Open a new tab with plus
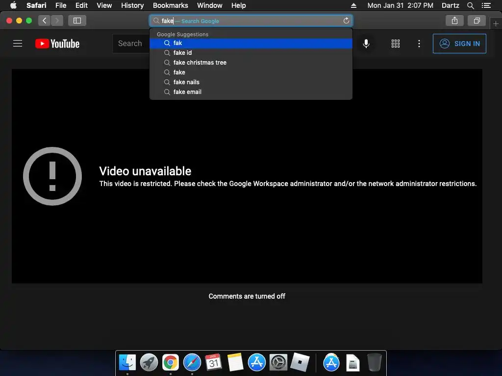 tap(496, 23)
